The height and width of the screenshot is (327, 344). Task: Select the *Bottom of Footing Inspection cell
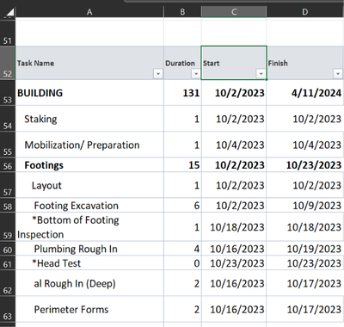click(x=89, y=227)
